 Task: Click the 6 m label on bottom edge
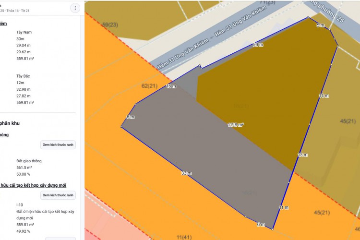[x=261, y=225]
